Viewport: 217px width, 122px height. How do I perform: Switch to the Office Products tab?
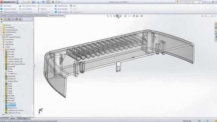click(x=41, y=15)
